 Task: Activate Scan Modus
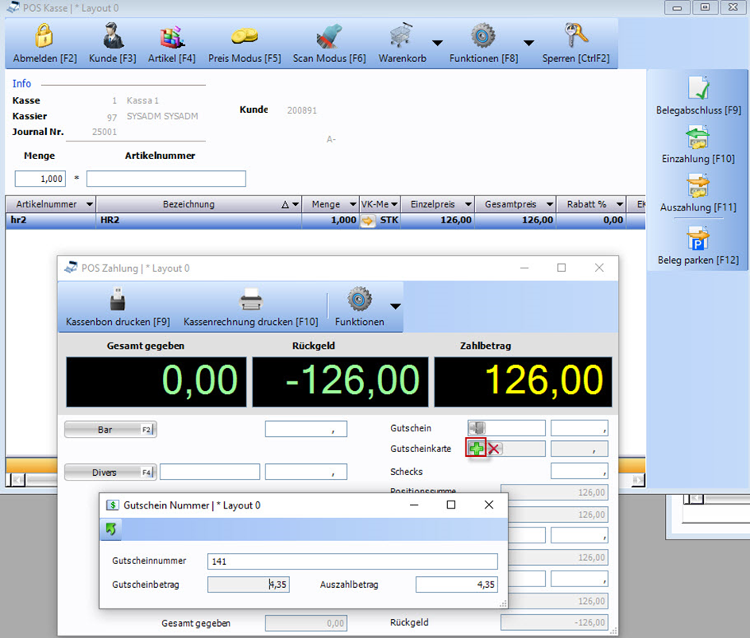(329, 38)
